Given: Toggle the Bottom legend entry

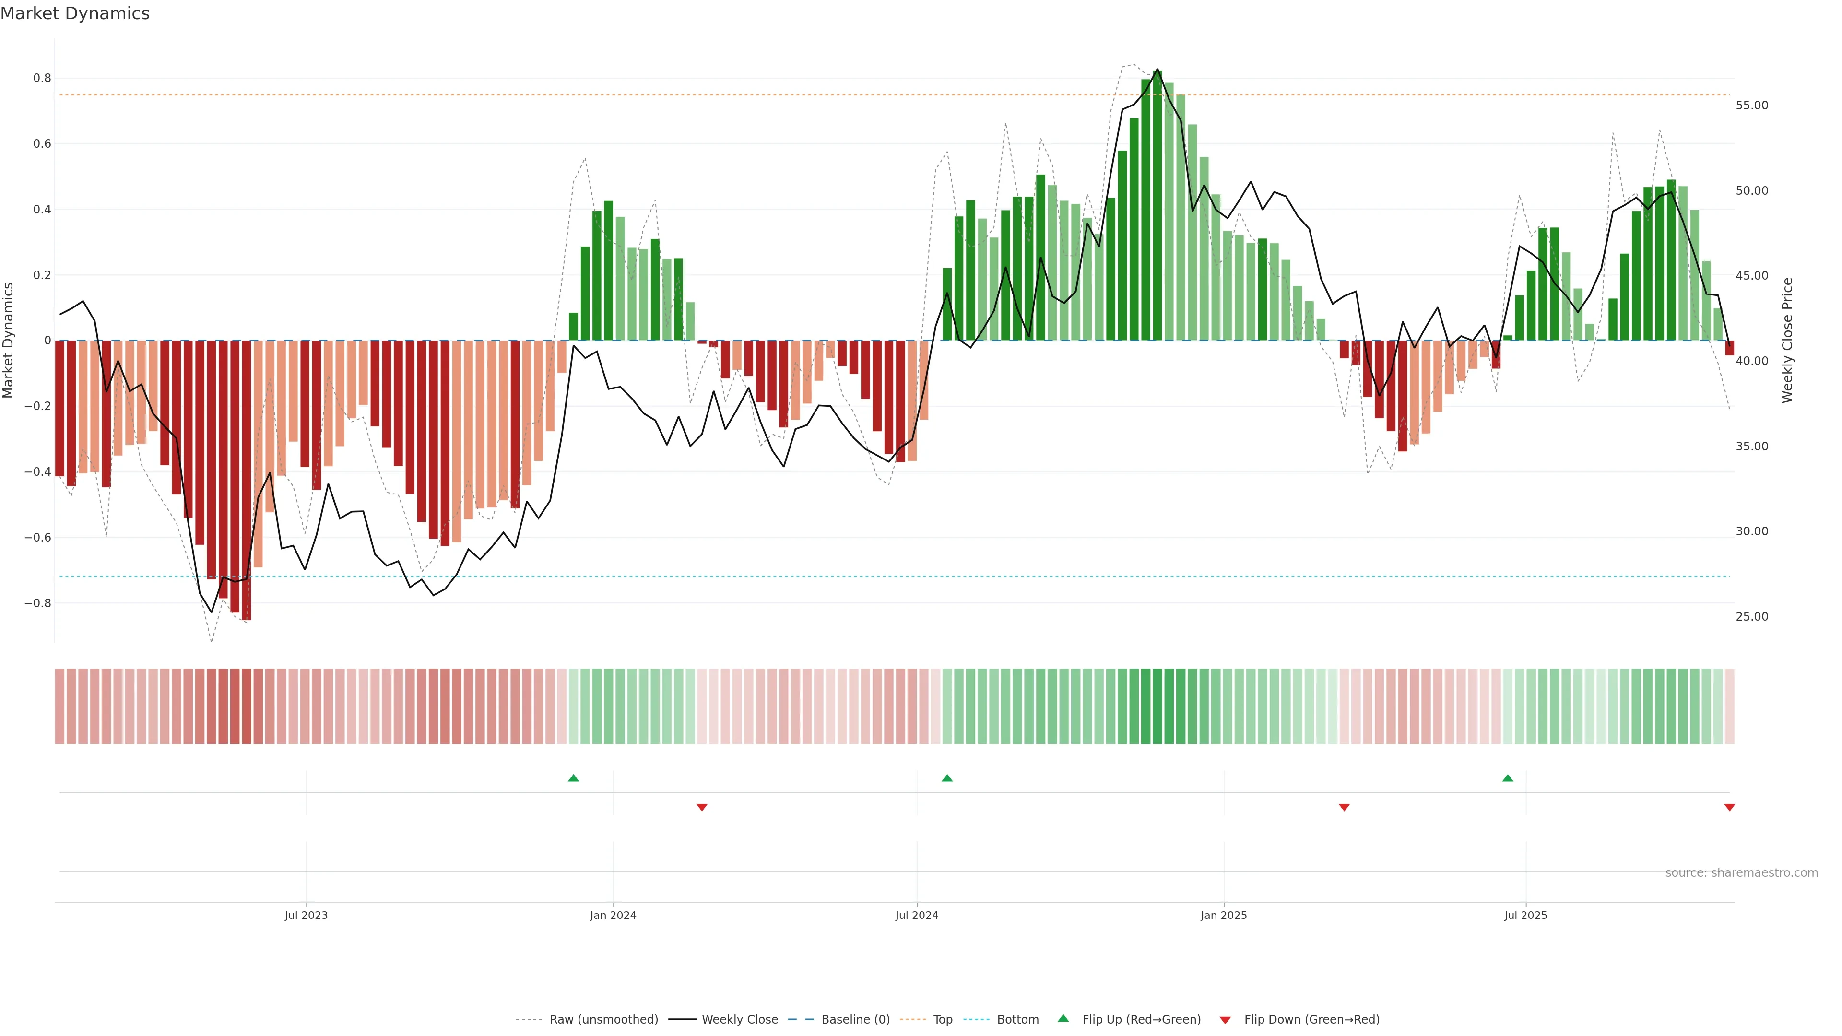Looking at the screenshot, I should (x=1017, y=1019).
